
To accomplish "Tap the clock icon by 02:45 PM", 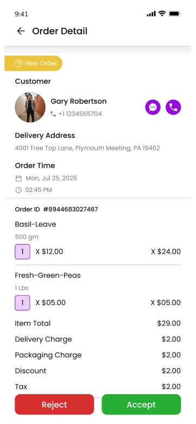I will (18, 190).
